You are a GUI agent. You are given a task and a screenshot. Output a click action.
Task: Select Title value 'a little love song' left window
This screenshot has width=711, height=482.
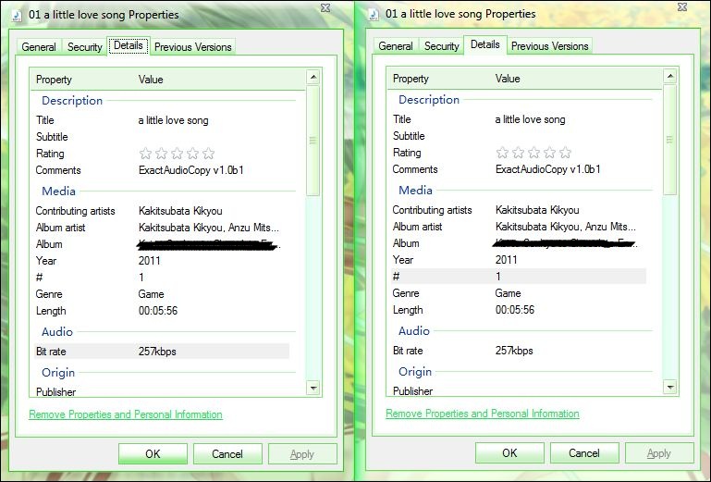[173, 120]
